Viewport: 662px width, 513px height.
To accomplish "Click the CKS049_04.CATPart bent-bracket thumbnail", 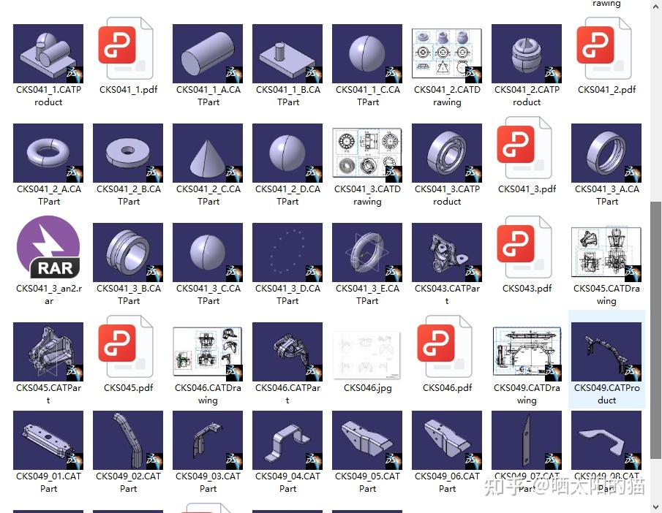I will pos(287,438).
